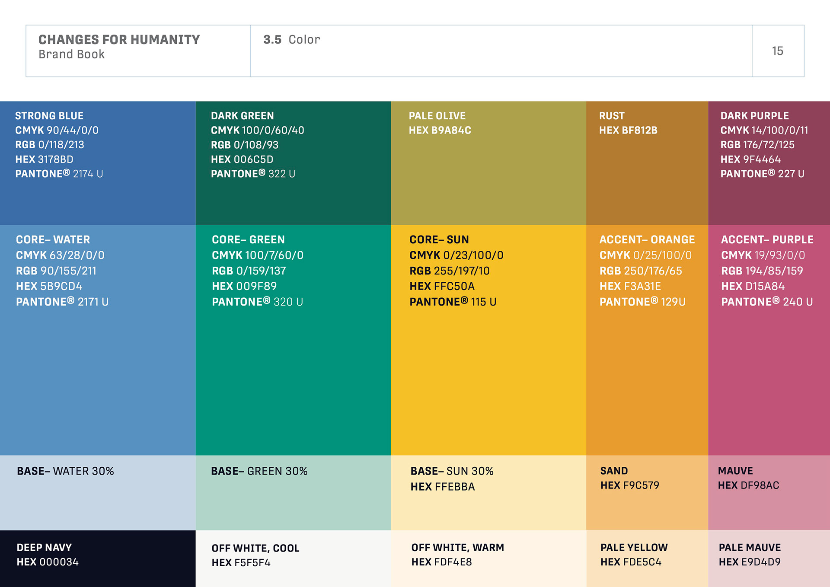Click the text HEX FDE5C4

coord(631,562)
